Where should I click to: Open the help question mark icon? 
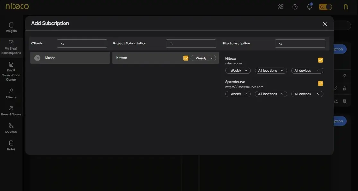point(295,7)
